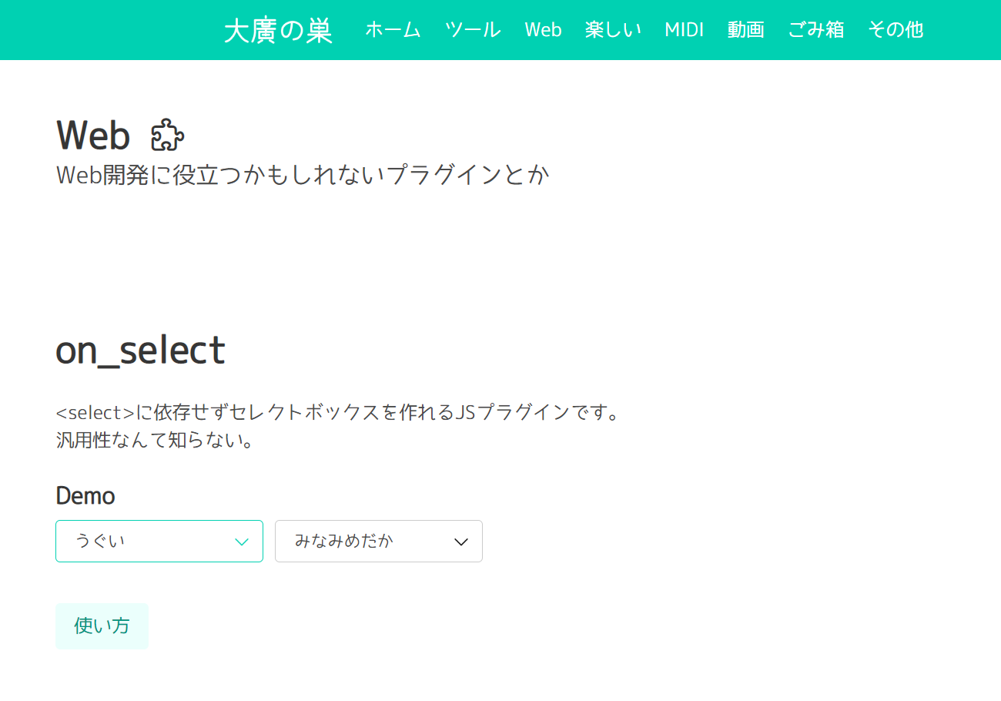Image resolution: width=1001 pixels, height=701 pixels.
Task: Go to ホーム in the navigation bar
Action: 393,30
